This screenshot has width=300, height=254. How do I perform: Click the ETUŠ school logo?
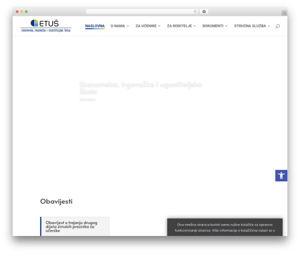(x=46, y=26)
